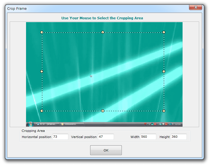Screen dimensions: 210x166
Task: Click the middle-right crop handle
Action: click(x=164, y=71)
